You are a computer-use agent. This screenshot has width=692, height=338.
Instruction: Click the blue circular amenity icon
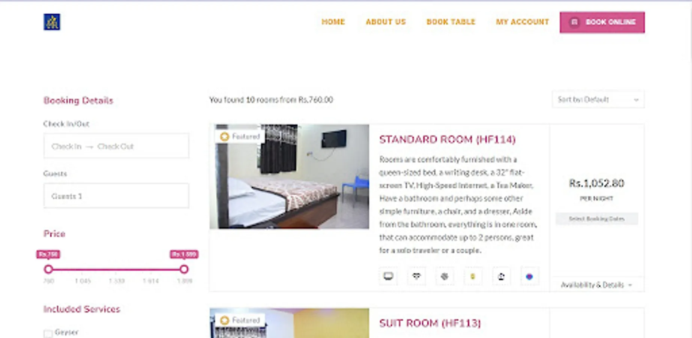[x=529, y=276]
